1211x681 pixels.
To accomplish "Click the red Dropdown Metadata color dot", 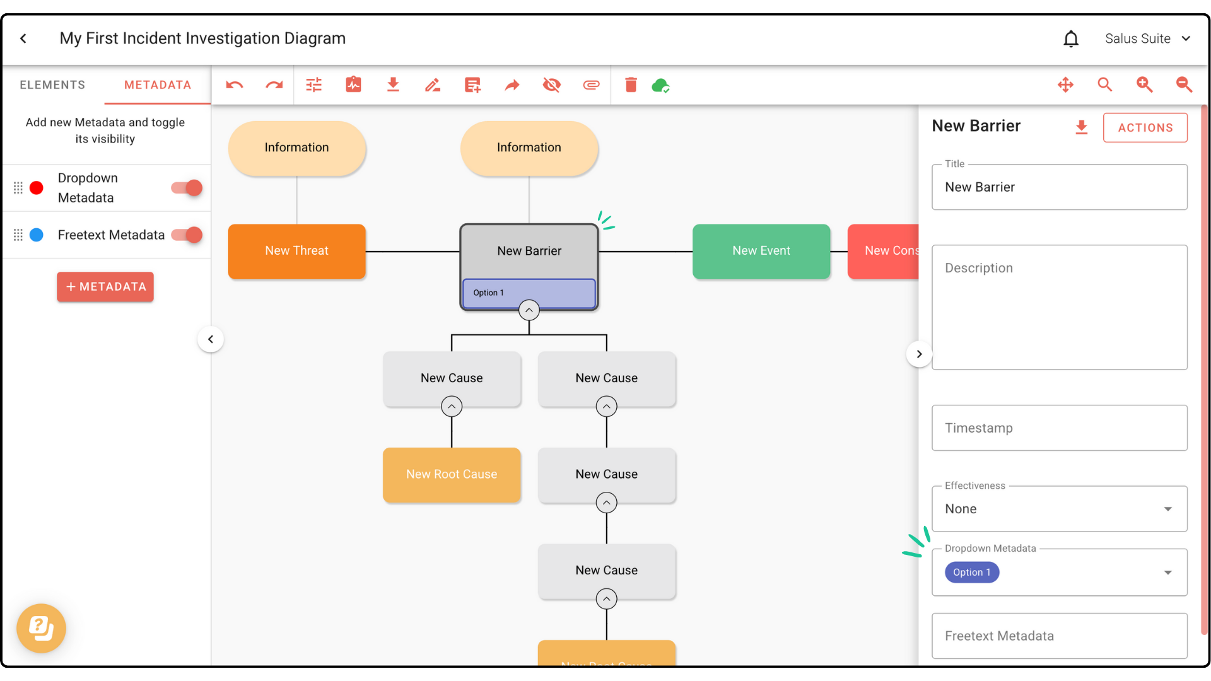I will pos(37,188).
